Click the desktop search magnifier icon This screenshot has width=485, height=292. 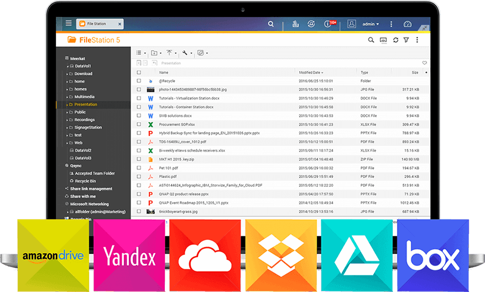270,24
